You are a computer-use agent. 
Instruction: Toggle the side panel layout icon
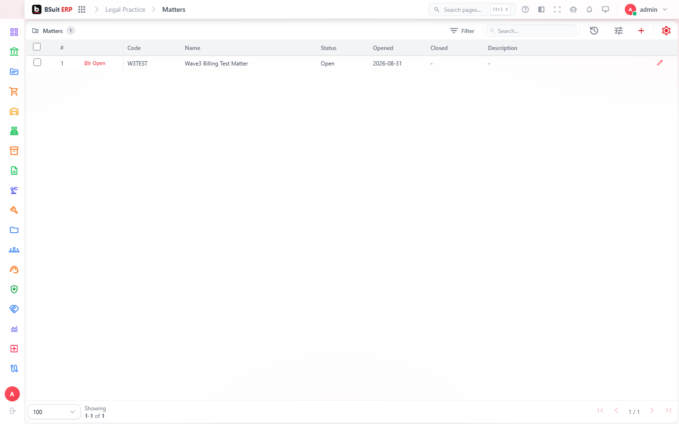pyautogui.click(x=541, y=9)
